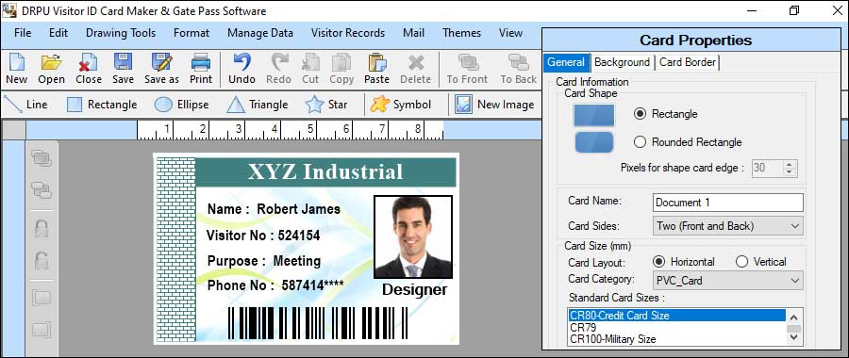
Task: Add a New Image to card
Action: pyautogui.click(x=494, y=105)
